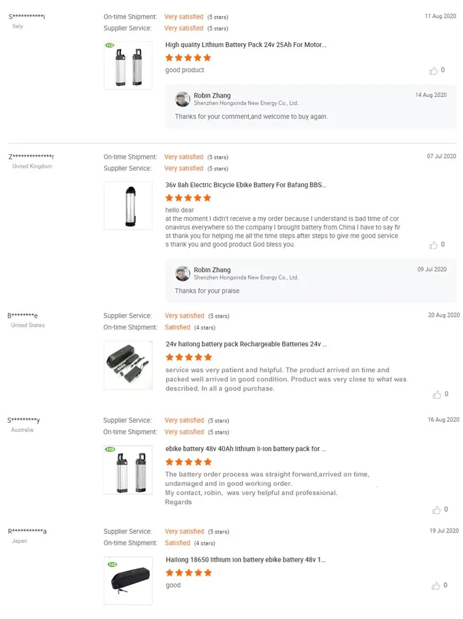Like the Italy reviewer's 'good product' review
Viewport: 463px width, 619px height.
click(x=433, y=71)
